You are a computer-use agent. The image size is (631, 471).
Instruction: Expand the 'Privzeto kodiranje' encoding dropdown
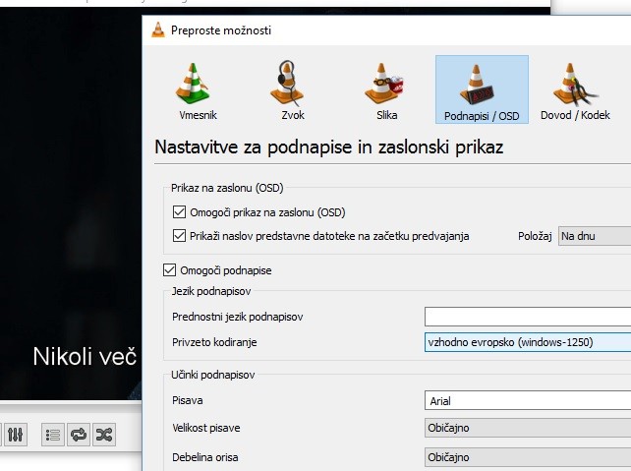(527, 342)
